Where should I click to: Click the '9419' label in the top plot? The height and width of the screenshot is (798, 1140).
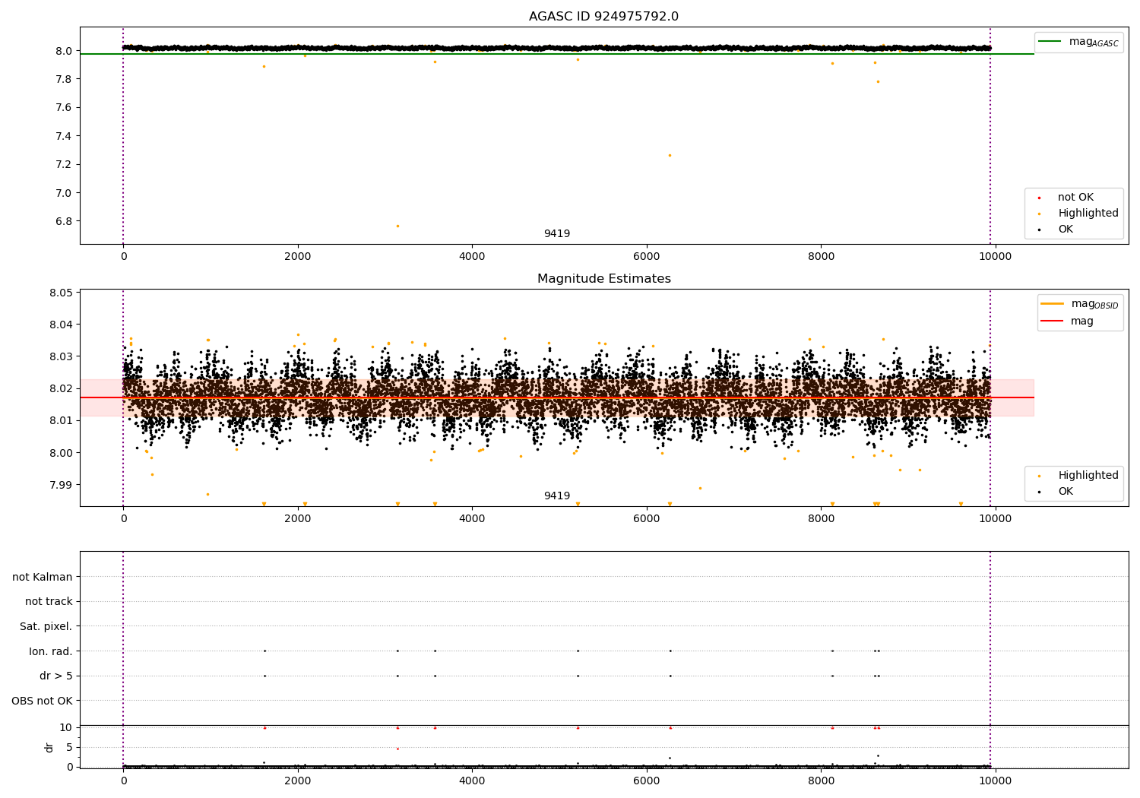click(x=556, y=234)
